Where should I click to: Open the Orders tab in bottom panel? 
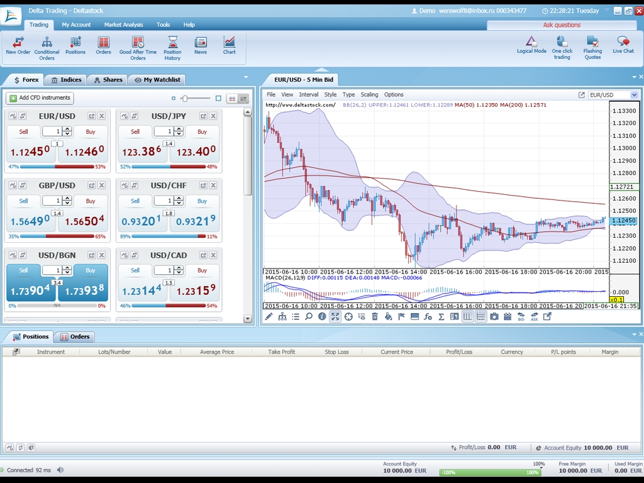pos(74,336)
